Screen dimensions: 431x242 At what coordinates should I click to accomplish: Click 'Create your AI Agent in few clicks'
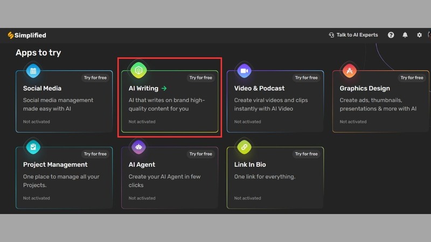coord(164,181)
